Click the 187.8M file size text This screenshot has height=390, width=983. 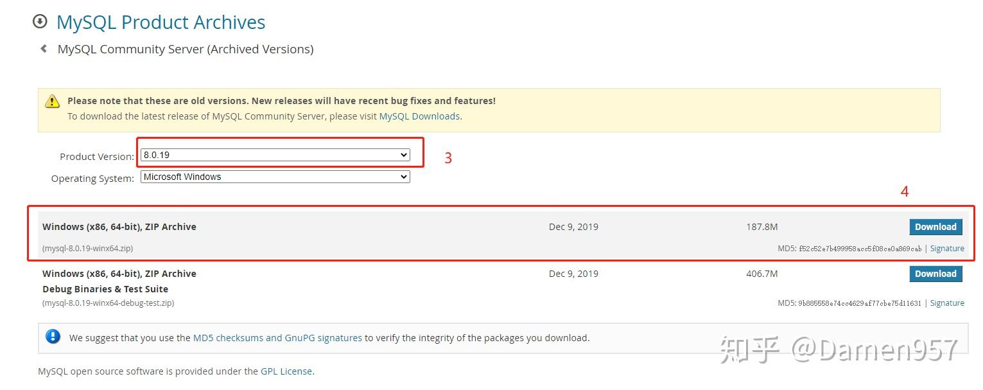point(761,227)
